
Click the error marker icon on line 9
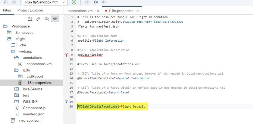pyautogui.click(x=66, y=55)
